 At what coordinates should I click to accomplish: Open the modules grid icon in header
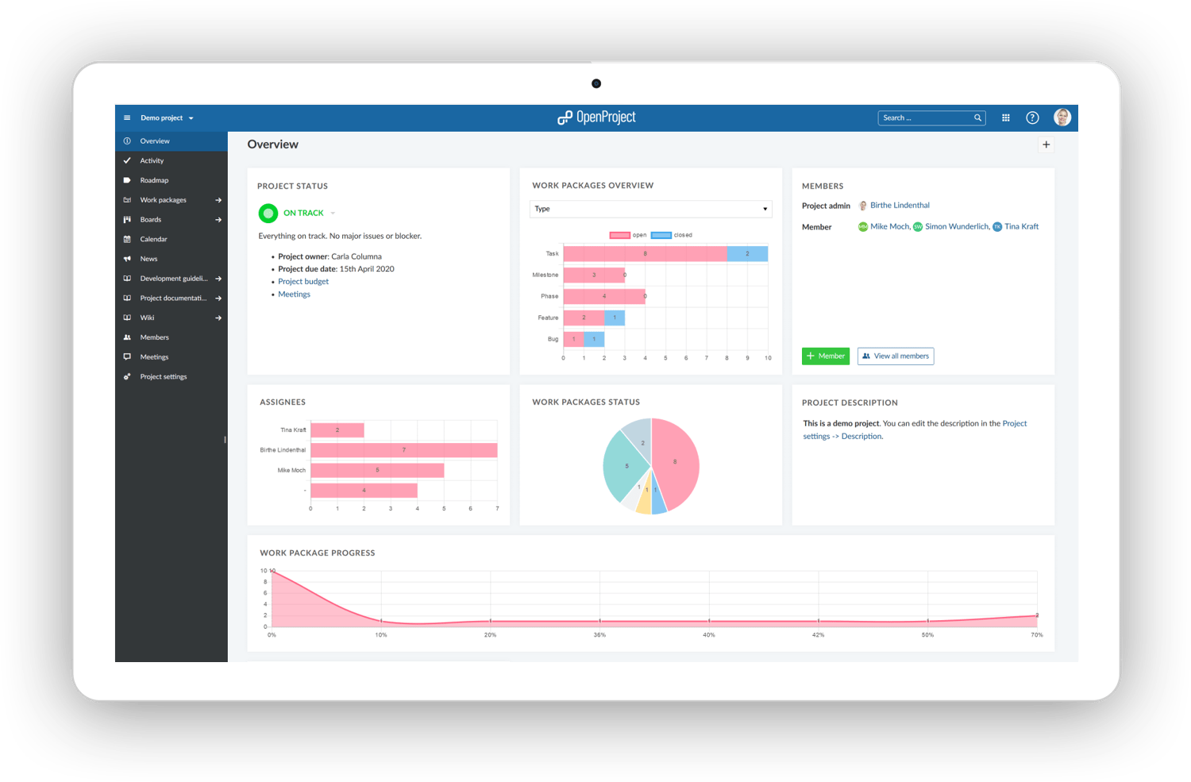click(x=1005, y=117)
